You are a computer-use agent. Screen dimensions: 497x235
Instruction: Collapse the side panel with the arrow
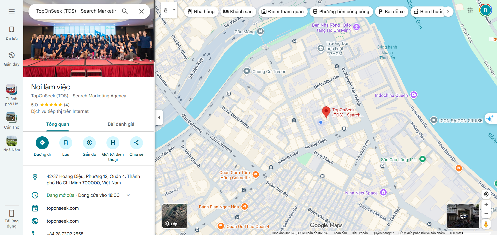click(159, 118)
